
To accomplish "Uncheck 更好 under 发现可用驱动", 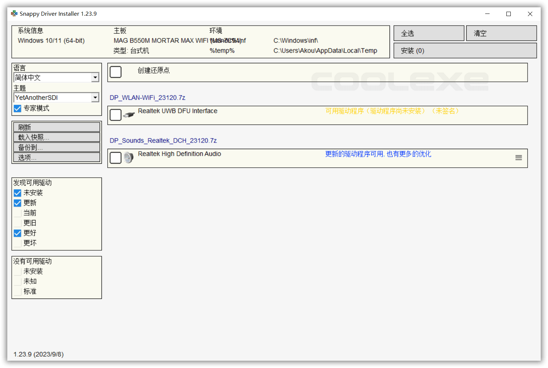I will [x=17, y=233].
